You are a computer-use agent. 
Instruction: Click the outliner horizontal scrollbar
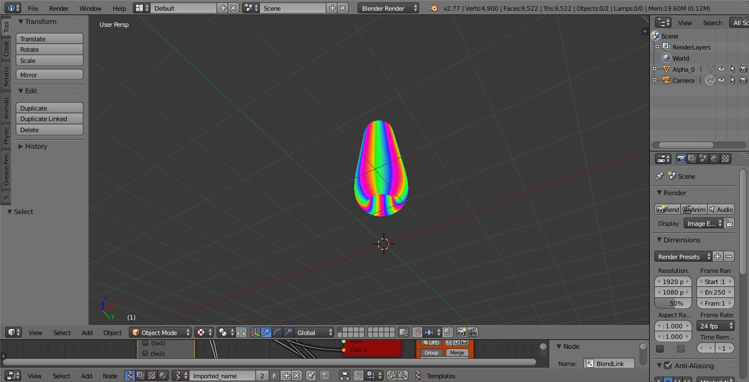pyautogui.click(x=686, y=145)
